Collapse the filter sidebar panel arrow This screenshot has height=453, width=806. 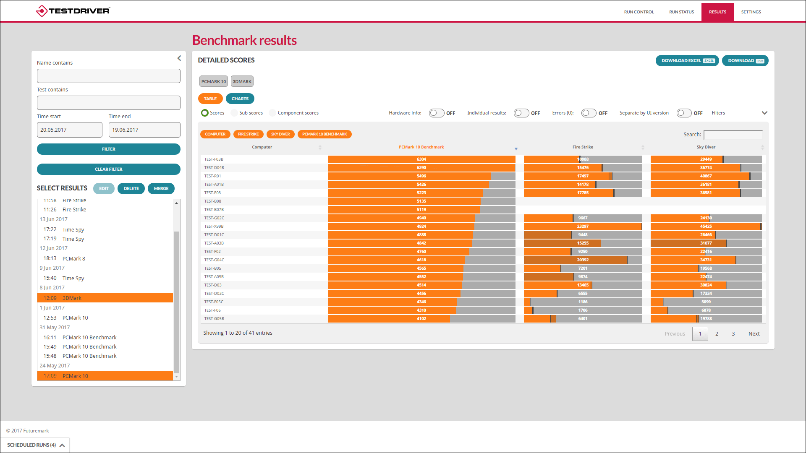pos(179,58)
